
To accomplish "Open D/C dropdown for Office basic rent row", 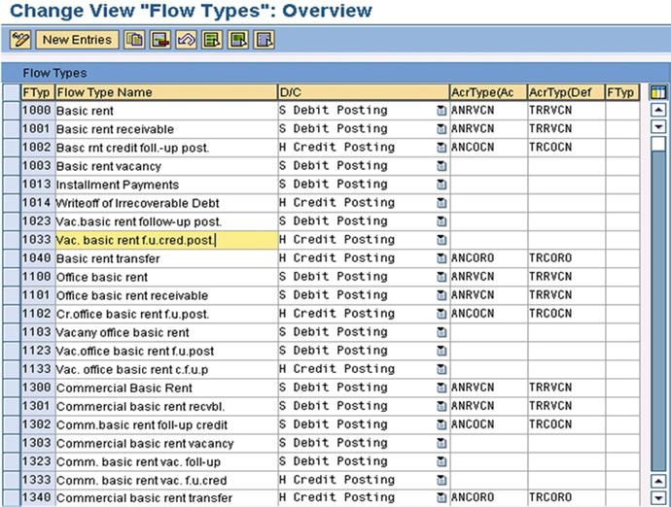I will click(x=441, y=277).
